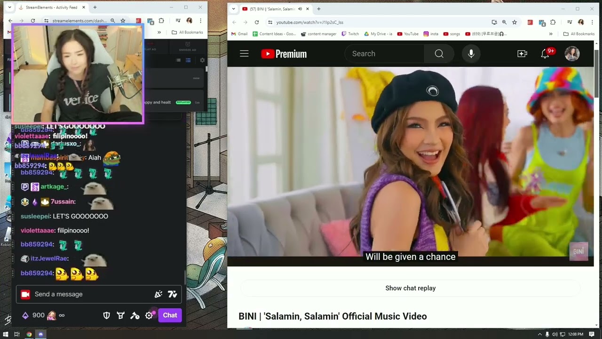Bookmark the StreamElements page with star
This screenshot has height=339, width=602.
click(x=123, y=21)
